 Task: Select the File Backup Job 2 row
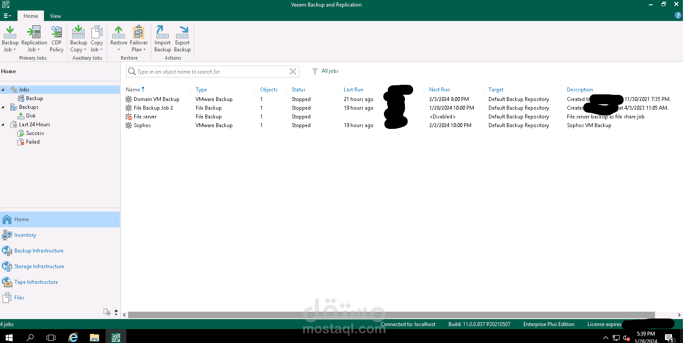click(402, 108)
